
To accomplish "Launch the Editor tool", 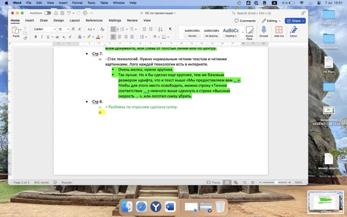I will 293,31.
